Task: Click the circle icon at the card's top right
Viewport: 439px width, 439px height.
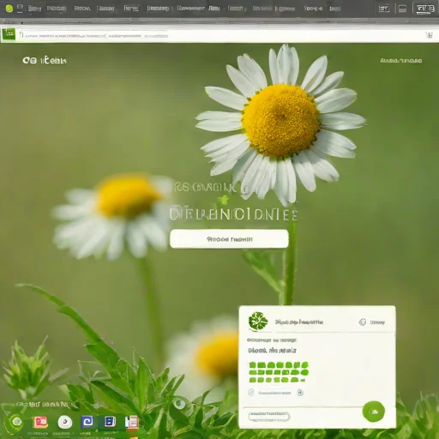Action: click(x=363, y=322)
